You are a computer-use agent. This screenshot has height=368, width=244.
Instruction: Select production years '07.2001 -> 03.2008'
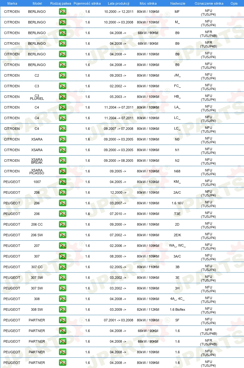pyautogui.click(x=119, y=320)
